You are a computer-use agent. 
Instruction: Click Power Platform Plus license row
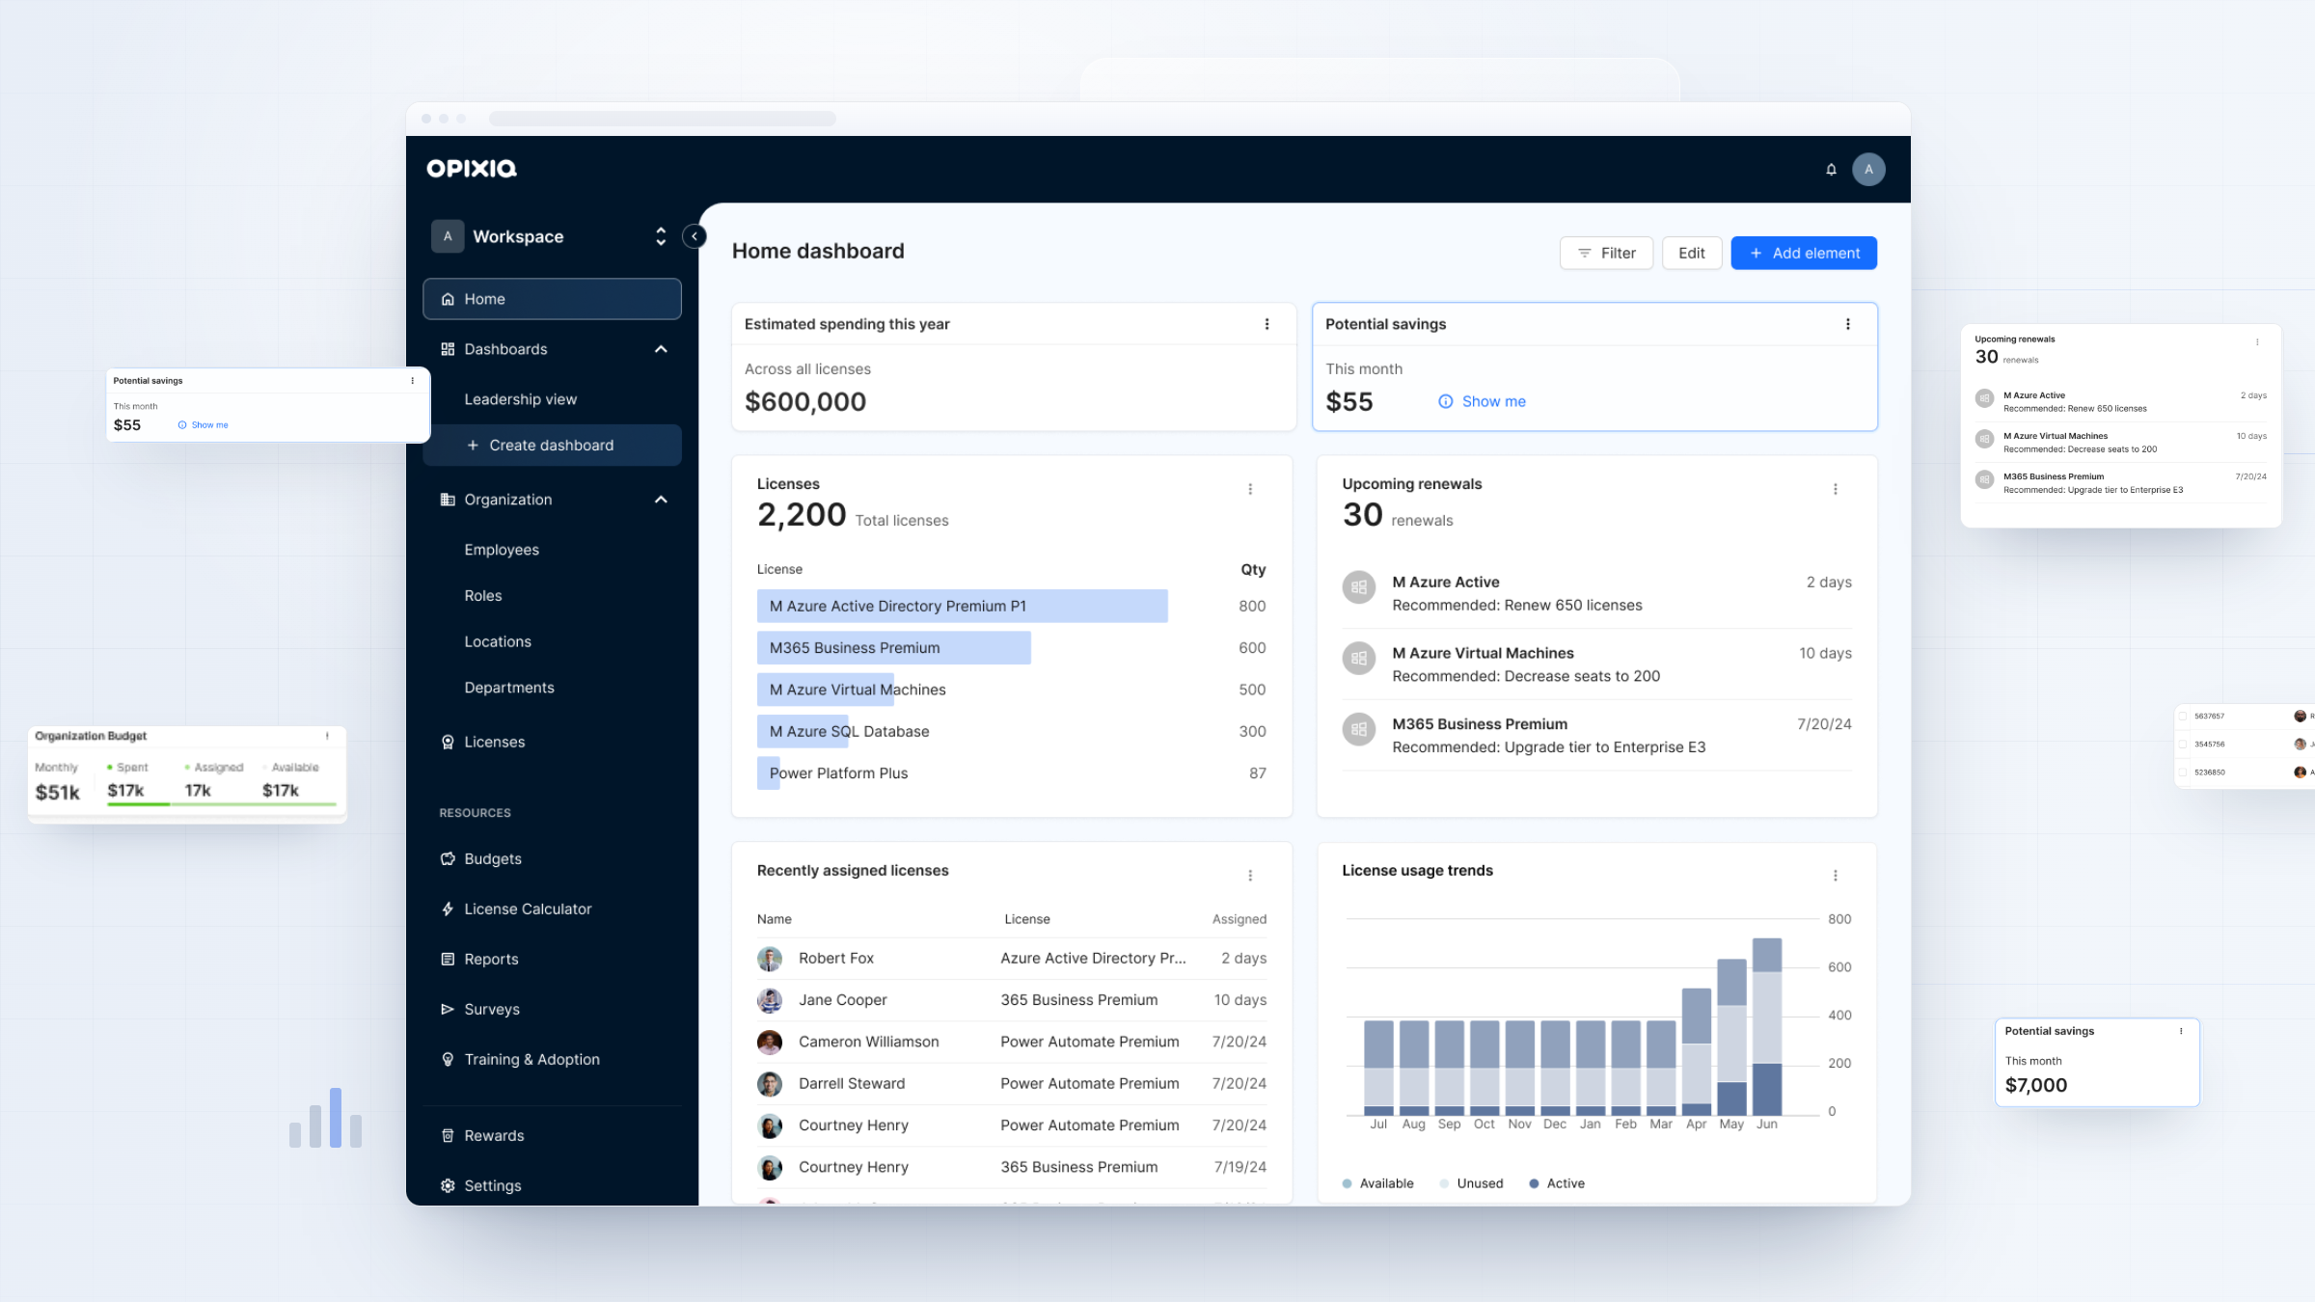(x=1011, y=773)
